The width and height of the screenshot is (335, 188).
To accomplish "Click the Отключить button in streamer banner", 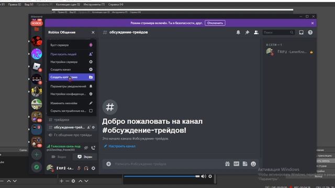I will click(x=215, y=23).
